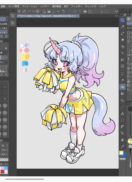Expand right palette dock double-arrow
The image size is (132, 182).
125,10
